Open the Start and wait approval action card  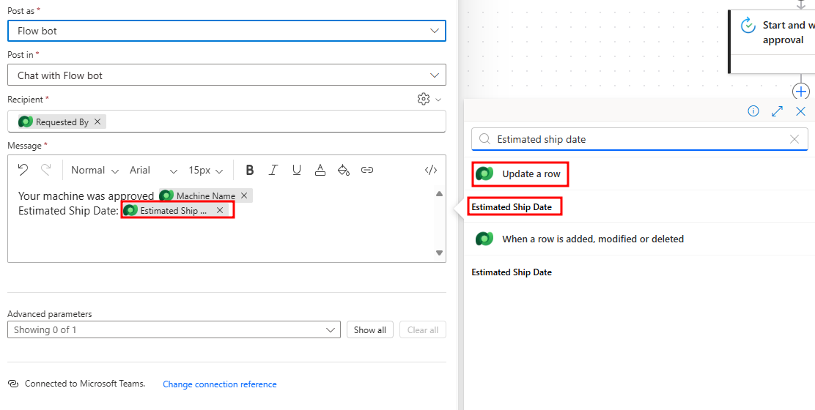pyautogui.click(x=772, y=42)
